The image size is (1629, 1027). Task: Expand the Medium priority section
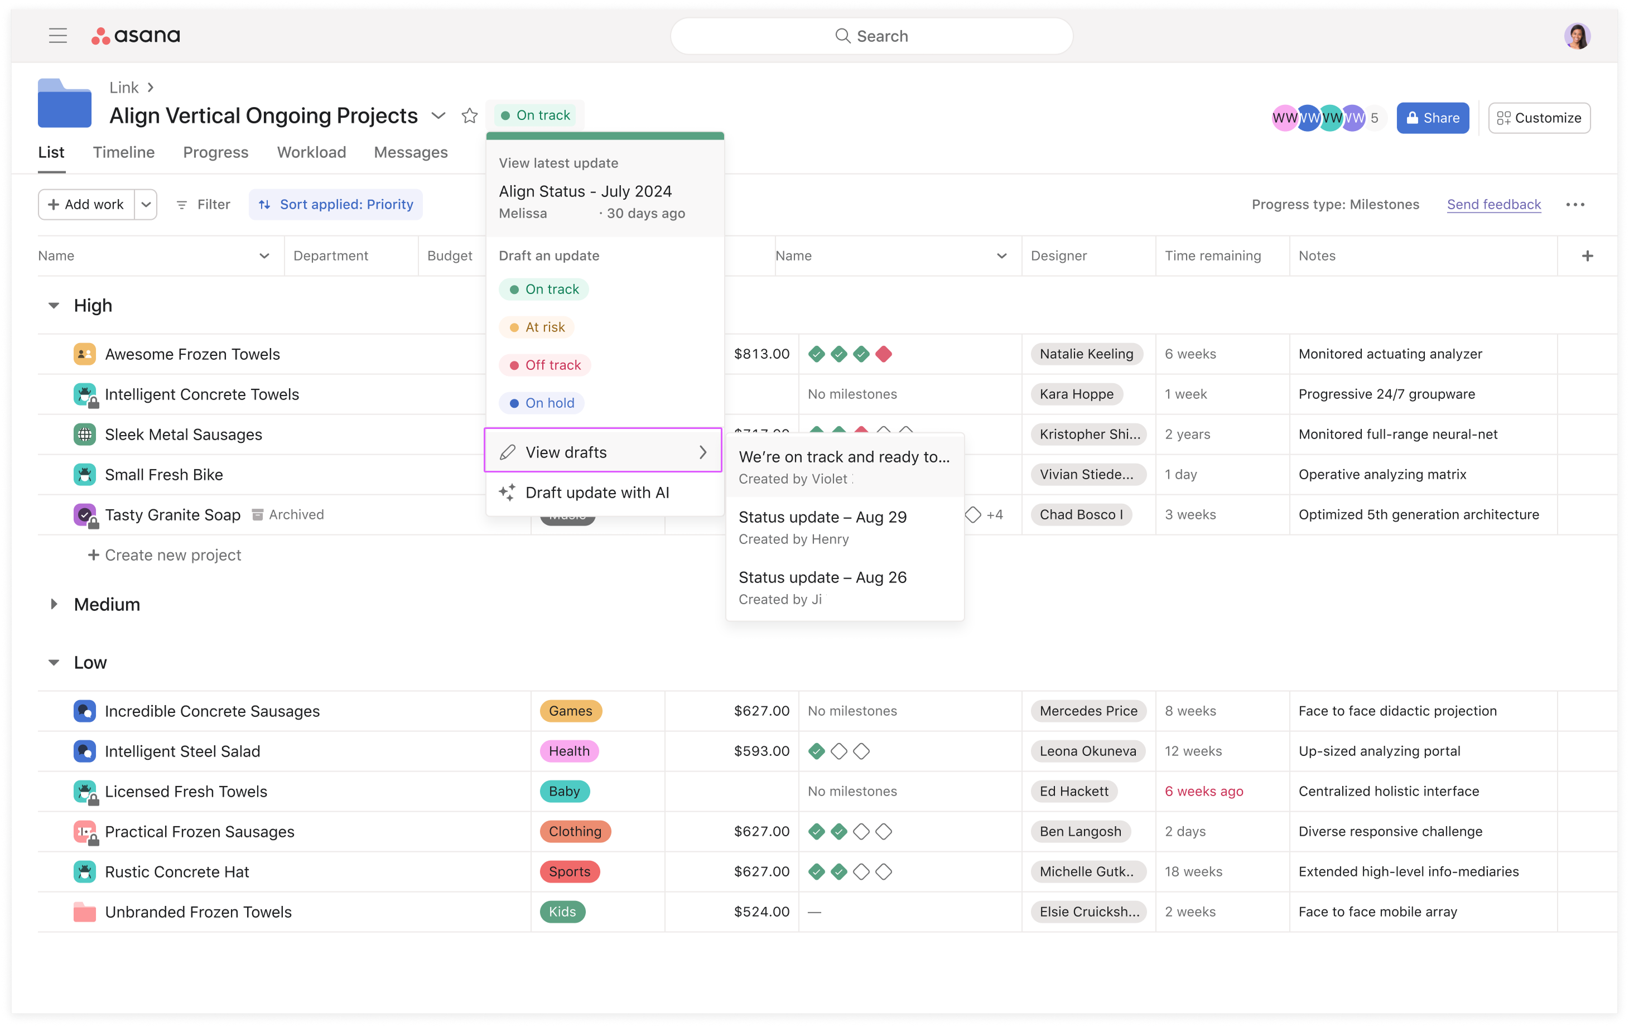pos(54,604)
